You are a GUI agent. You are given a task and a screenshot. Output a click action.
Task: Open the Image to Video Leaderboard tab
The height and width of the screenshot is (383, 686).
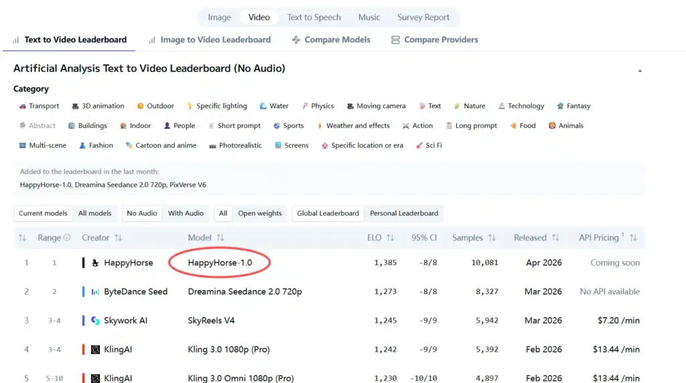[x=209, y=40]
